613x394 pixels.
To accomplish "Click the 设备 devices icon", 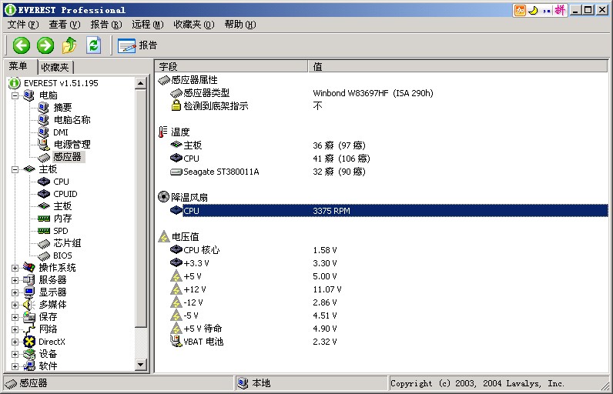I will coord(29,354).
